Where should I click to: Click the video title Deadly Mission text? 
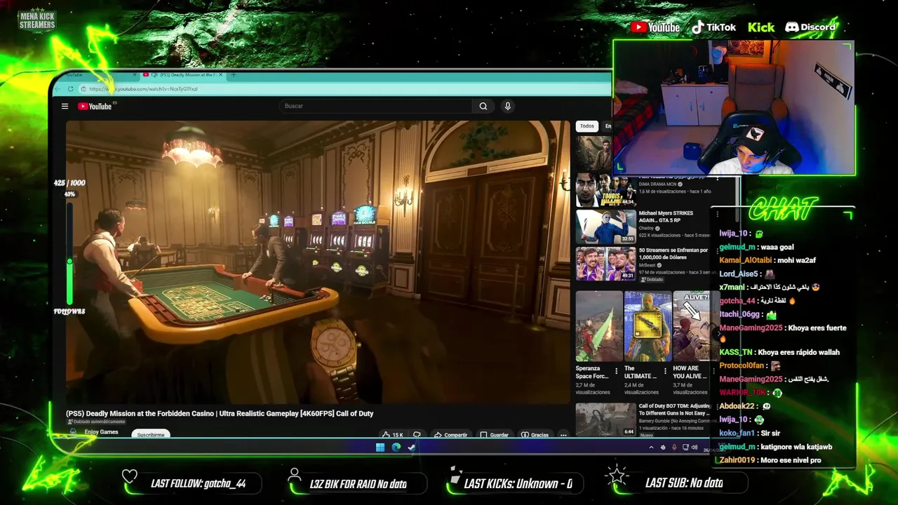(x=220, y=414)
